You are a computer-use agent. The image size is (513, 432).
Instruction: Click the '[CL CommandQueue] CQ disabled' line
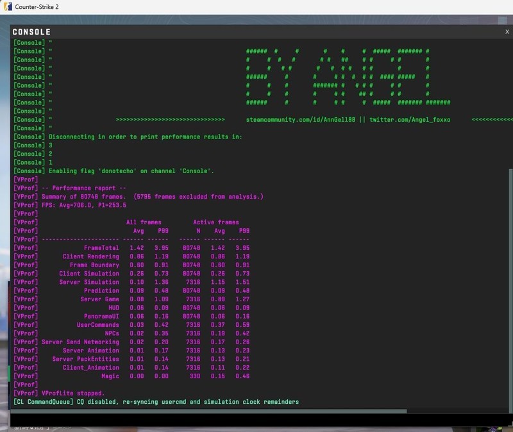[156, 402]
